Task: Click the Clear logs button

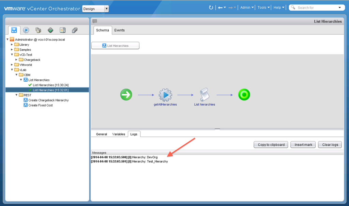Action: tap(330, 145)
